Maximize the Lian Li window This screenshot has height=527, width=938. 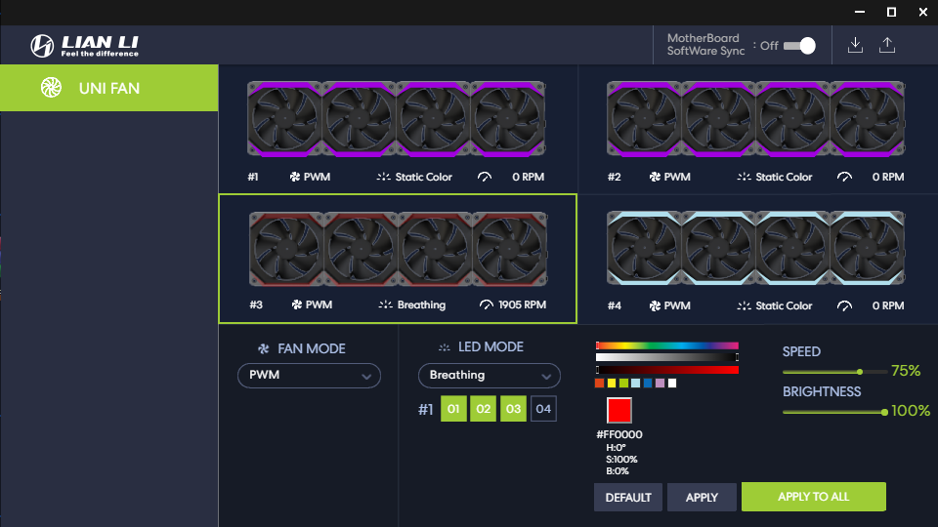pos(891,12)
